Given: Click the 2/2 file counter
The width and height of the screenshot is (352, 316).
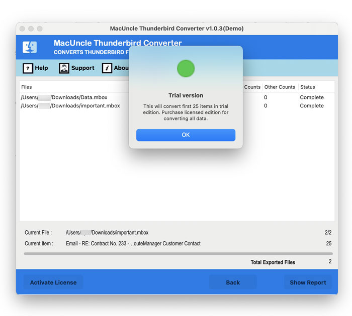Looking at the screenshot, I should click(x=328, y=233).
